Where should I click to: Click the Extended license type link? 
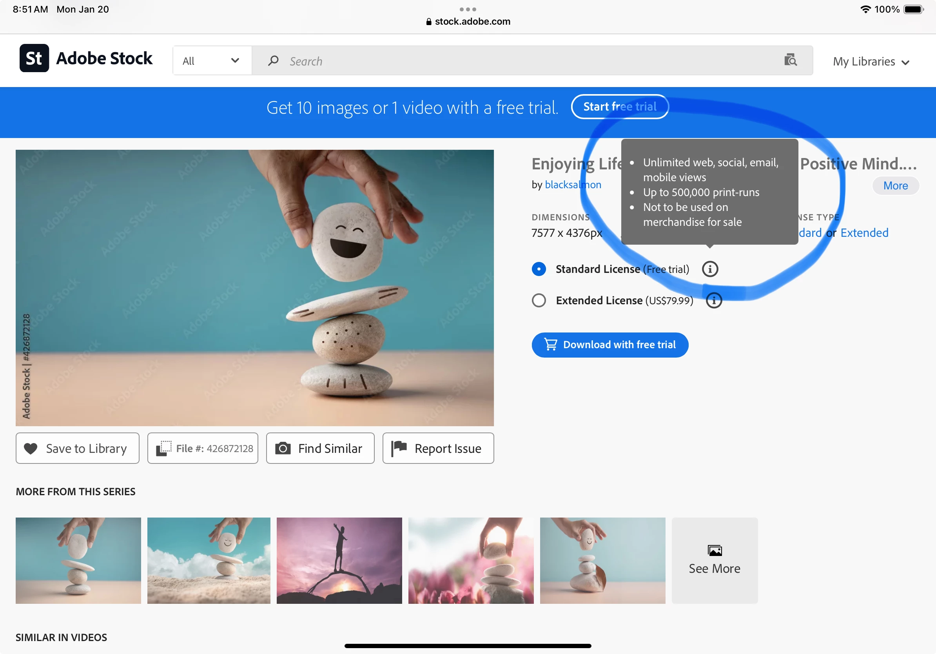click(x=864, y=233)
